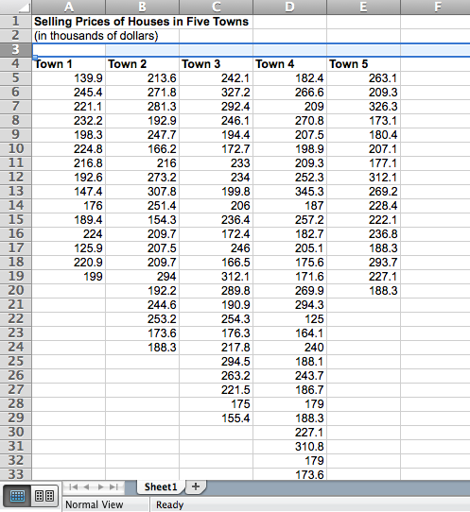
Task: Select column D header
Action: pyautogui.click(x=289, y=7)
